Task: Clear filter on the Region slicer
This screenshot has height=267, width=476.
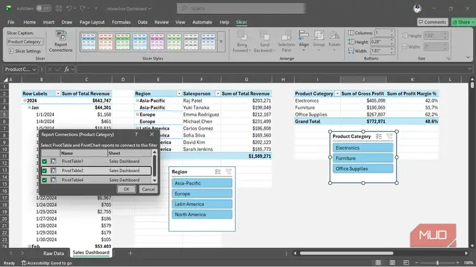Action: point(228,172)
